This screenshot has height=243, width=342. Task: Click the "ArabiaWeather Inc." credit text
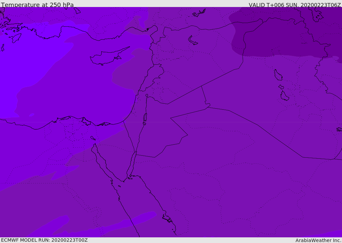click(x=318, y=240)
